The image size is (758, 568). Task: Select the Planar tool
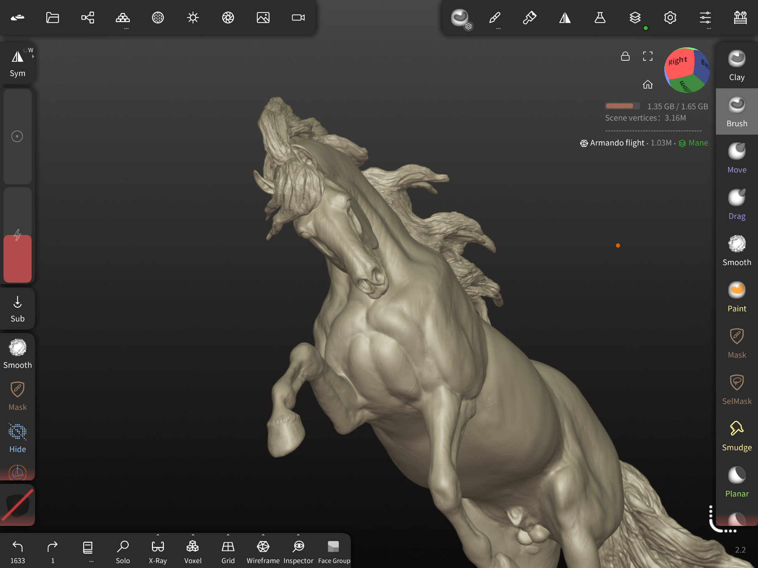736,482
